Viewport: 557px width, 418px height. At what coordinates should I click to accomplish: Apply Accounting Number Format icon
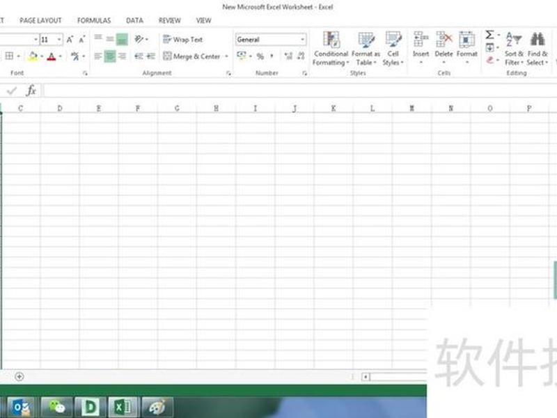click(x=242, y=56)
